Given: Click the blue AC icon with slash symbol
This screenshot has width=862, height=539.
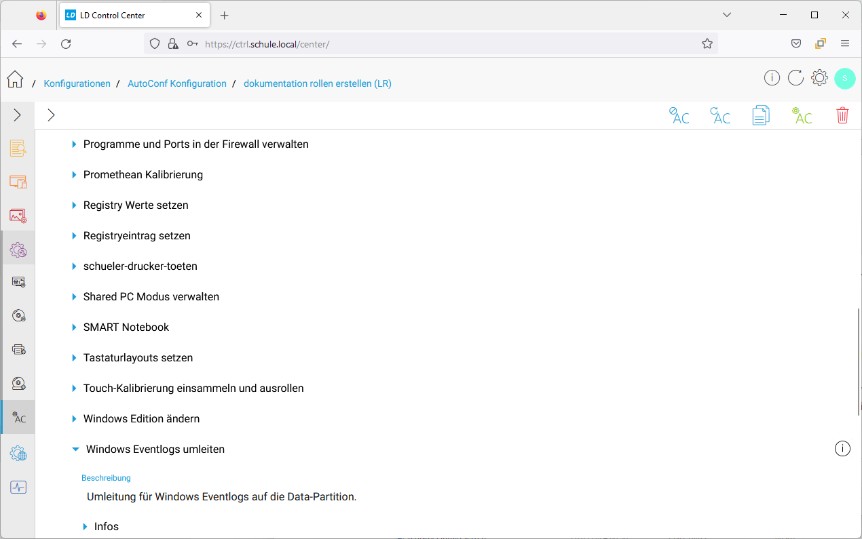Looking at the screenshot, I should tap(679, 115).
